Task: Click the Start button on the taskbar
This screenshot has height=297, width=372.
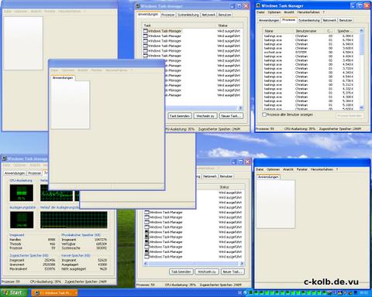Action: click(x=13, y=293)
